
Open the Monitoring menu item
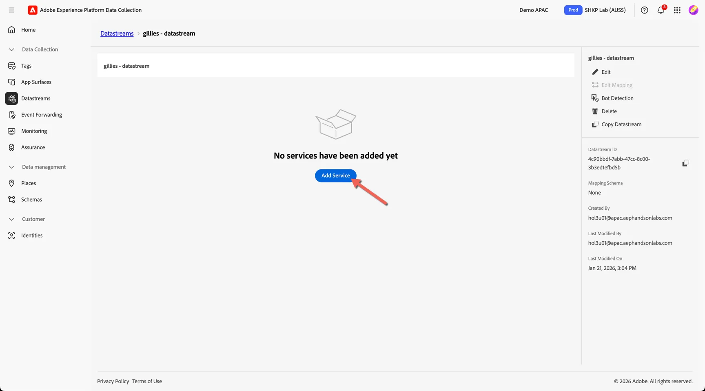pos(34,131)
